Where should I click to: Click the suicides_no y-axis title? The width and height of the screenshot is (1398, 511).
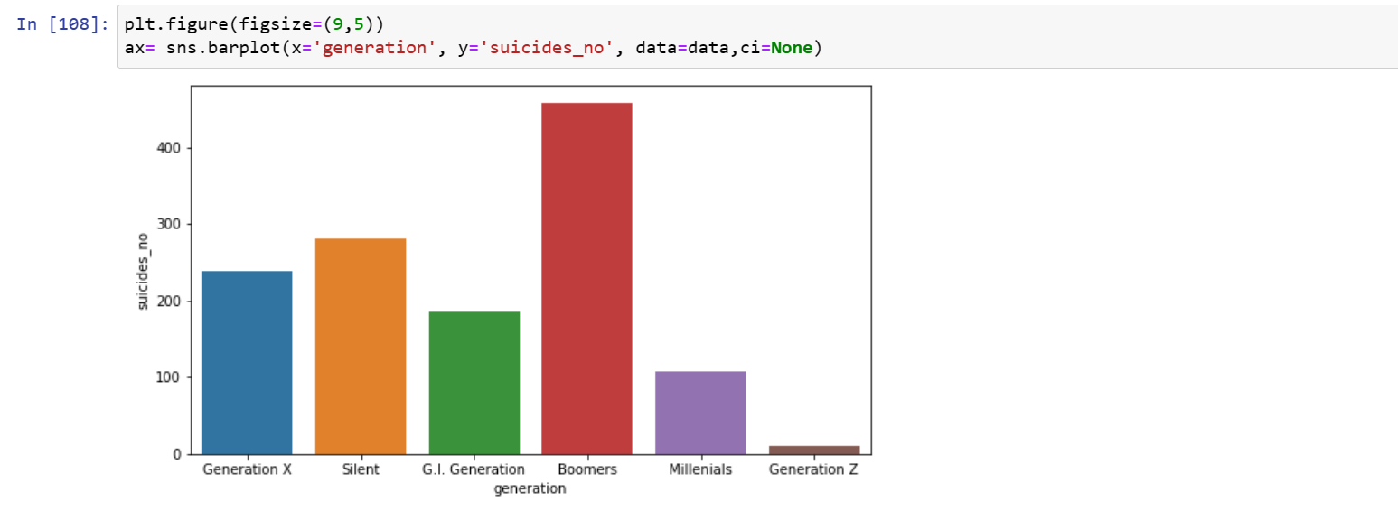(143, 270)
